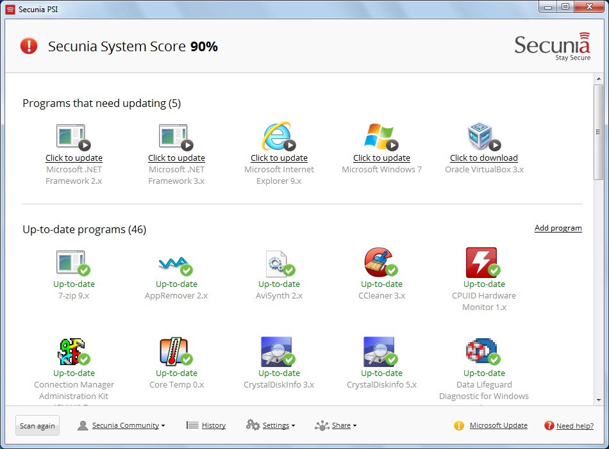Click the Share network icon
The width and height of the screenshot is (609, 449).
click(322, 426)
